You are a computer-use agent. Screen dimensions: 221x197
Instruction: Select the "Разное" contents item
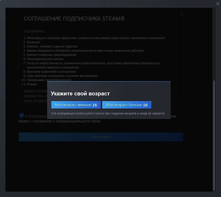click(32, 84)
